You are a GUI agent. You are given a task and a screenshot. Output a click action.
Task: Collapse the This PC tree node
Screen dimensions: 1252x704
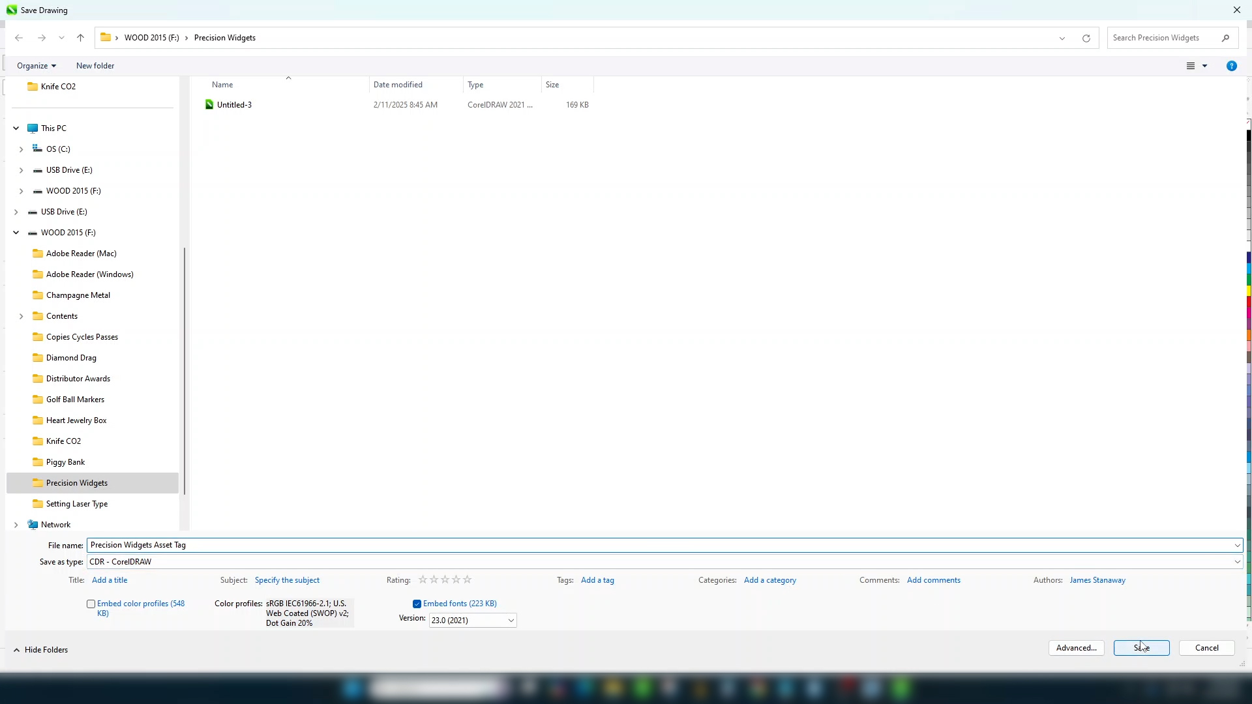[16, 128]
